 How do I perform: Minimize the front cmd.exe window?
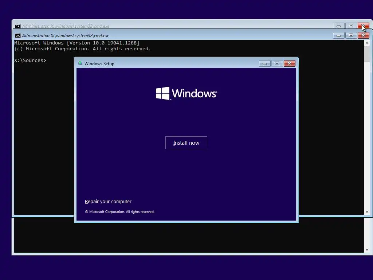click(338, 35)
